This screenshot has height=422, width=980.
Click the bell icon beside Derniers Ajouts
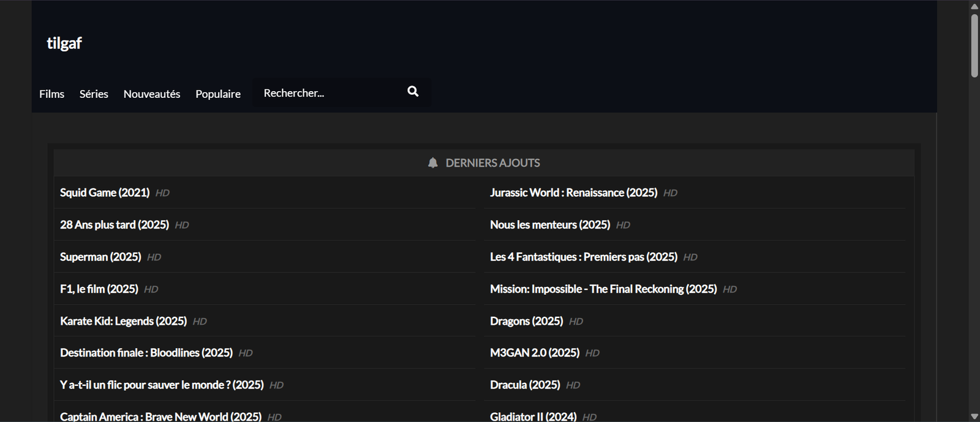433,163
